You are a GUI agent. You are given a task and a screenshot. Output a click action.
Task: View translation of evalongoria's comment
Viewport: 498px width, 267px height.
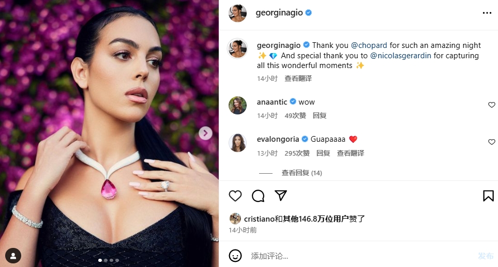point(350,153)
